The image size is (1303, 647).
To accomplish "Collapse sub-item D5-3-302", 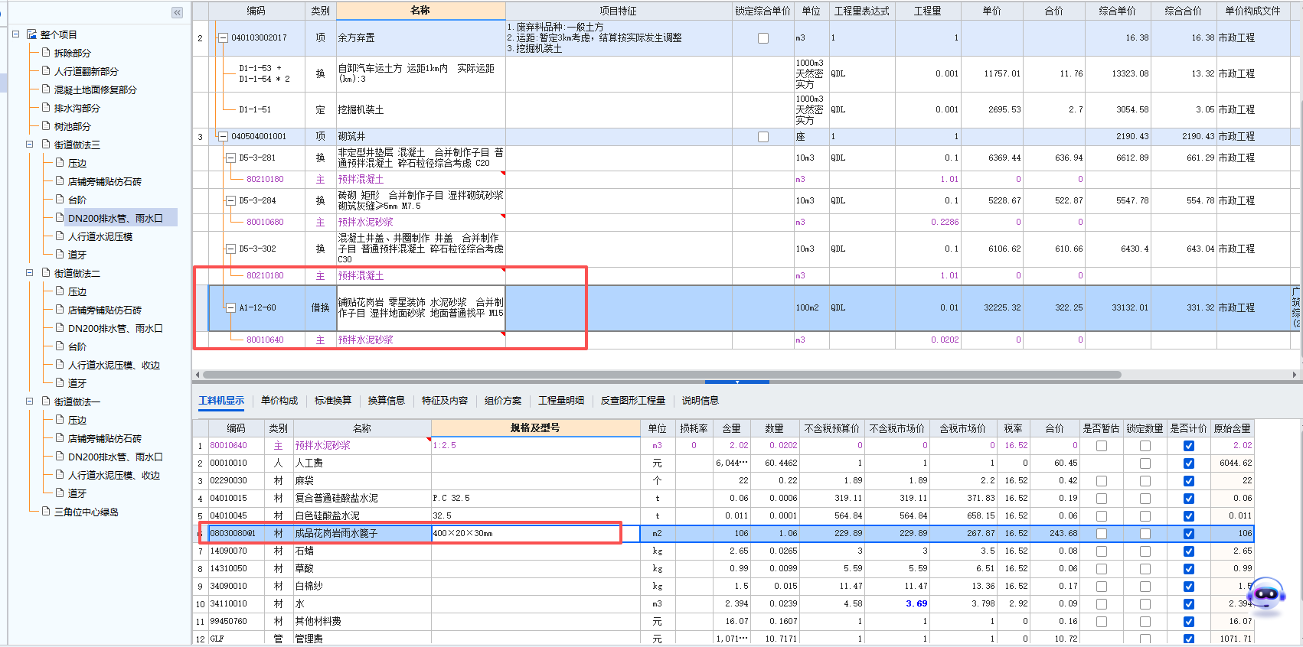I will pyautogui.click(x=230, y=249).
